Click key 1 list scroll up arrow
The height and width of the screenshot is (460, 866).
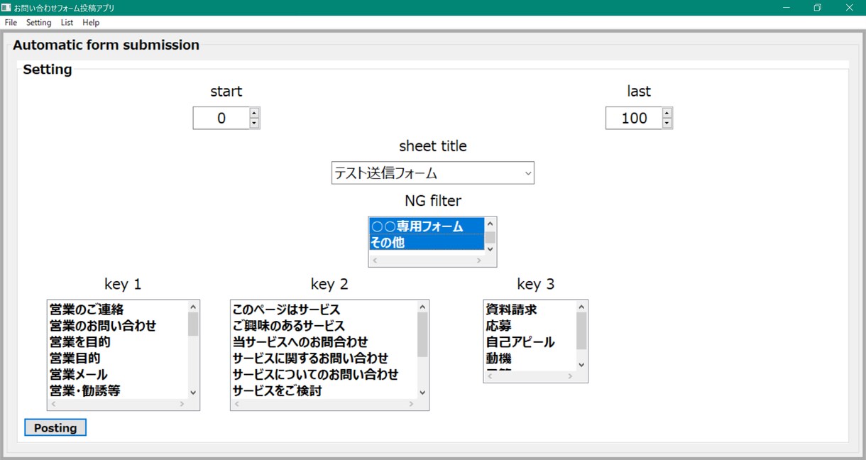tap(193, 307)
